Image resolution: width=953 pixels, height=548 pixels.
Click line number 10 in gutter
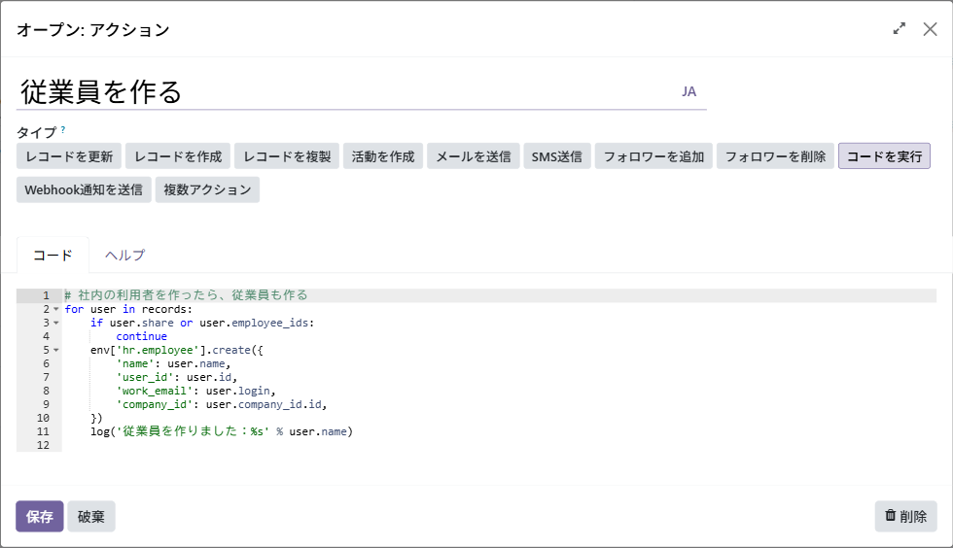point(43,418)
